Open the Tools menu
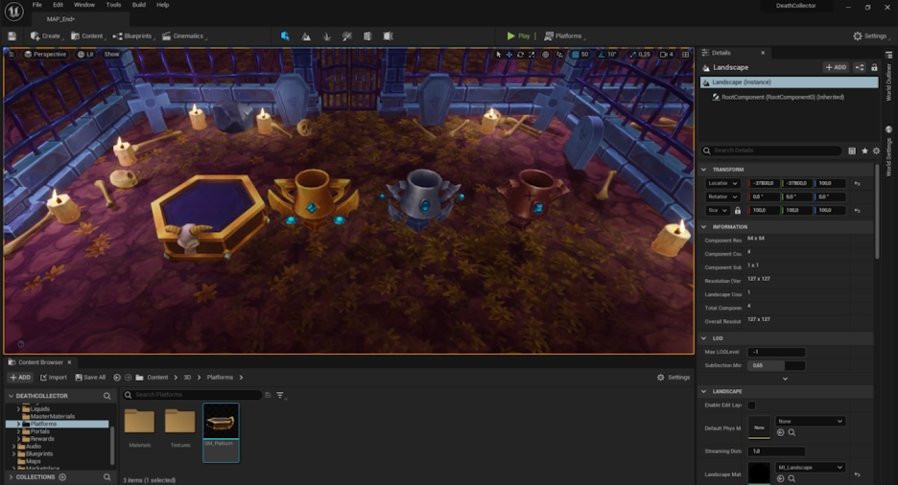 point(113,5)
